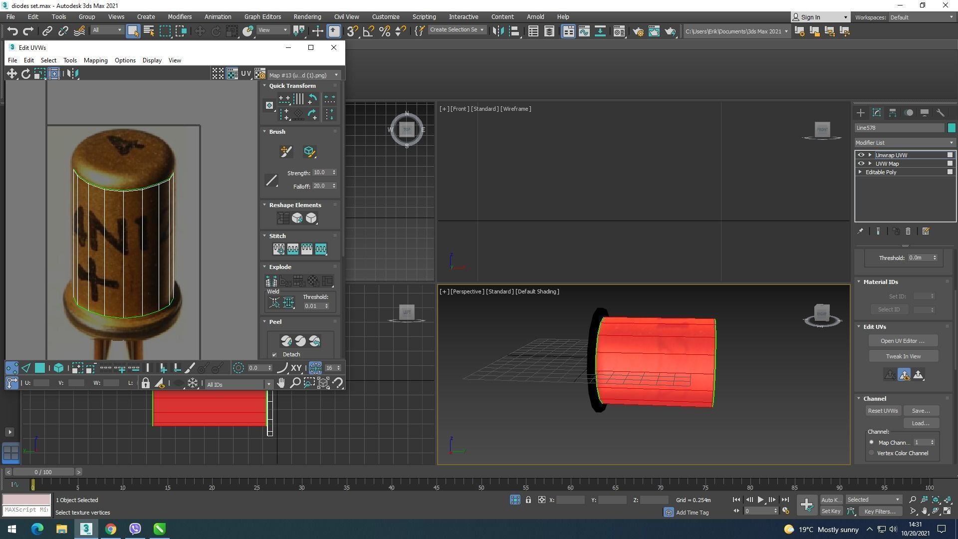Click the Undo icon in main toolbar
The height and width of the screenshot is (539, 958).
[12, 31]
